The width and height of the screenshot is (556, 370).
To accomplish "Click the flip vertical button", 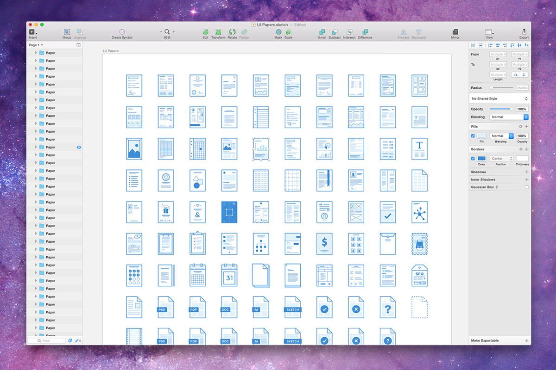I will point(524,74).
